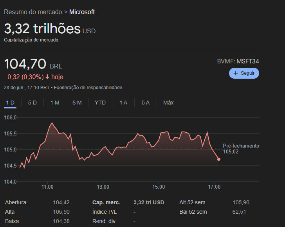Click the plus icon in Seguir button
Screen dimensions: 285x227
tap(236, 73)
